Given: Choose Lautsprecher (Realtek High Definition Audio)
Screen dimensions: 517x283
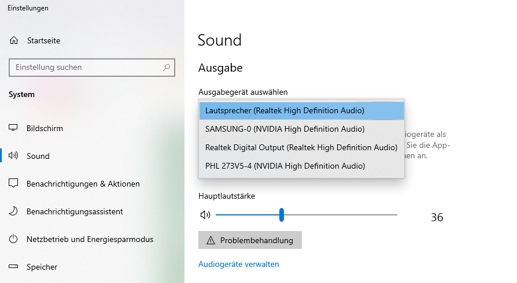Looking at the screenshot, I should pyautogui.click(x=301, y=111).
